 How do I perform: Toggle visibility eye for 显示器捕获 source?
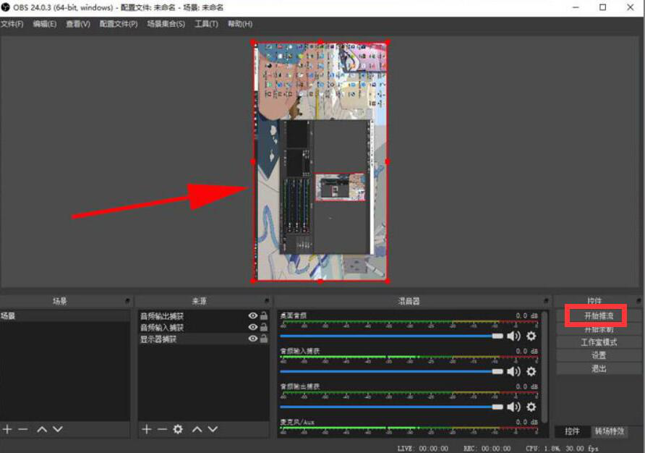click(x=253, y=339)
